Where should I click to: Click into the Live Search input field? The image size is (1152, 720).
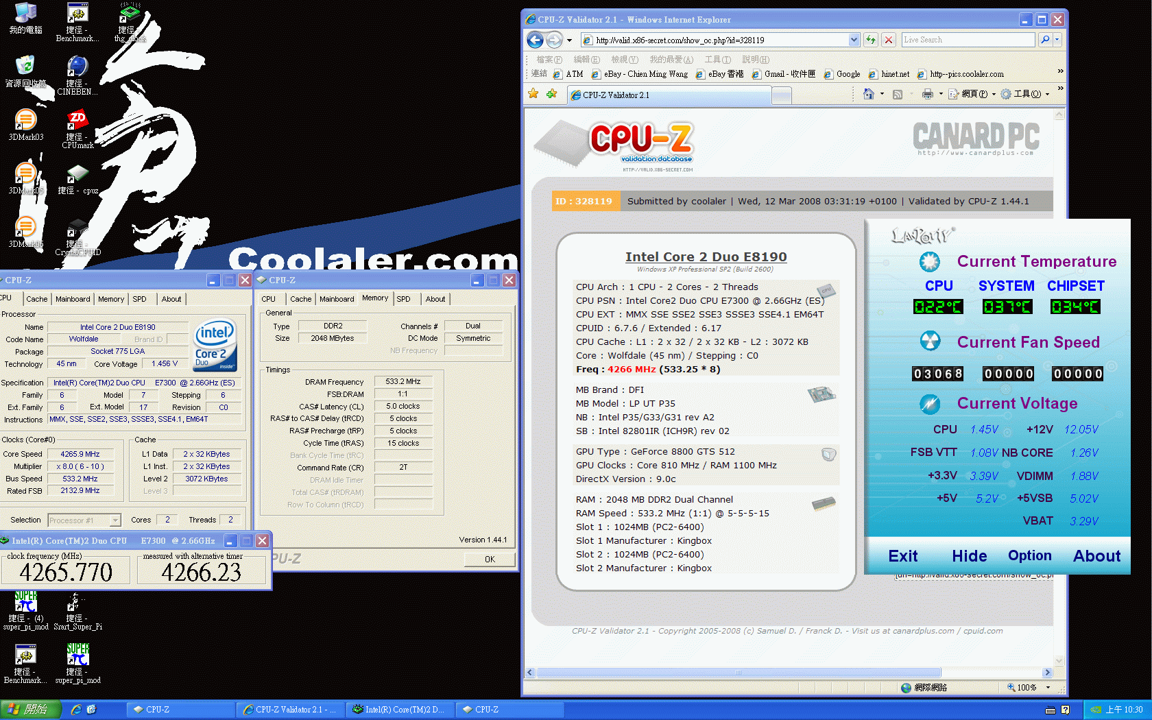[x=968, y=40]
